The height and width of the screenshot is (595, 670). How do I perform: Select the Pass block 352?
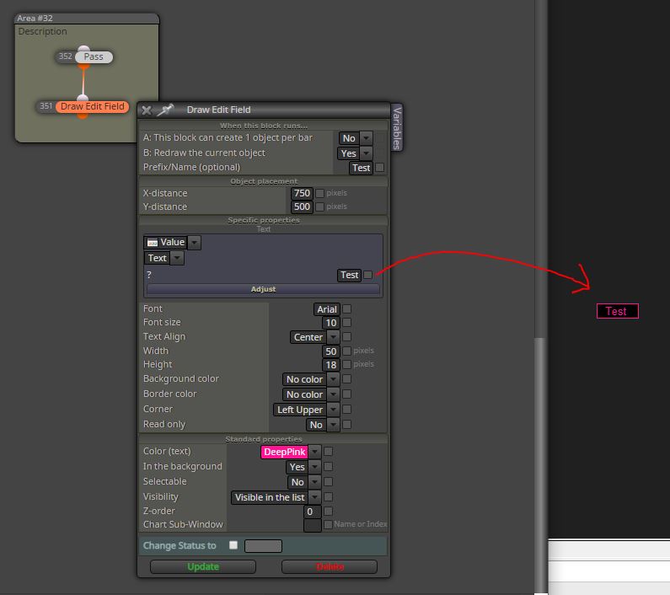(x=94, y=56)
